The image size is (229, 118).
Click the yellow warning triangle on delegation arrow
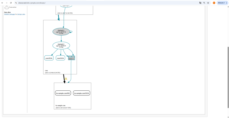tap(66, 79)
